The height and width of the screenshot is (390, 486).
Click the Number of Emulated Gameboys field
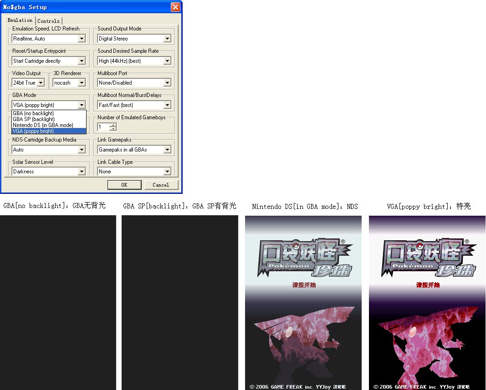(x=103, y=127)
